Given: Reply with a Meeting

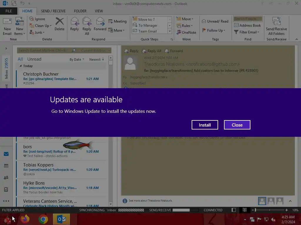Looking at the screenshot, I should point(118,21).
